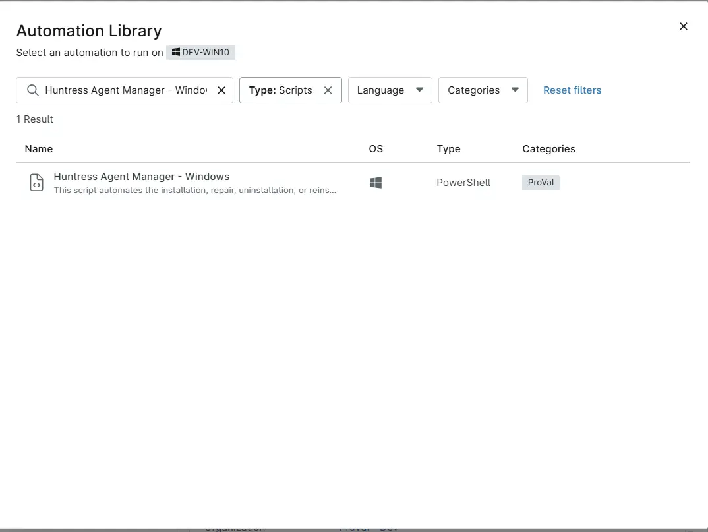The image size is (708, 532).
Task: Click the Type column header
Action: point(448,149)
